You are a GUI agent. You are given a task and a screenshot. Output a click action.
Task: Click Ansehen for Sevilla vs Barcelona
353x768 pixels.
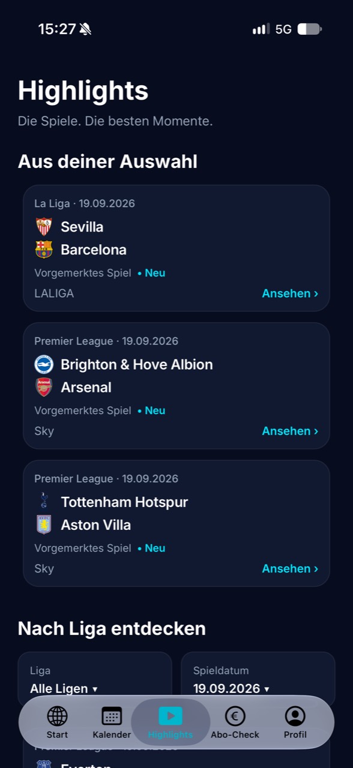pyautogui.click(x=290, y=293)
